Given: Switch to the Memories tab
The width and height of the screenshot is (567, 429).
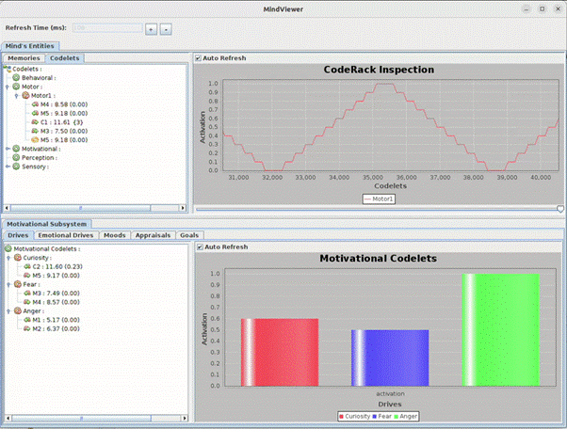Looking at the screenshot, I should click(x=24, y=58).
